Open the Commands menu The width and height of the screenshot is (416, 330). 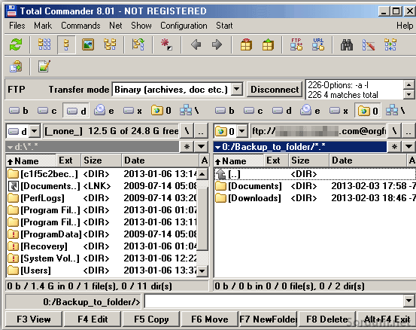pos(80,26)
